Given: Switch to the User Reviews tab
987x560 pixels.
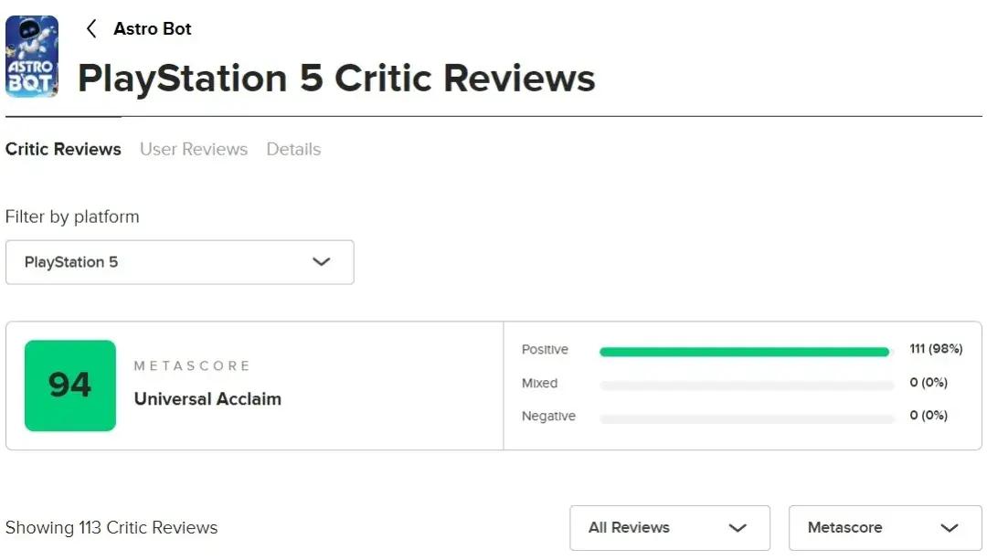Looking at the screenshot, I should click(194, 149).
